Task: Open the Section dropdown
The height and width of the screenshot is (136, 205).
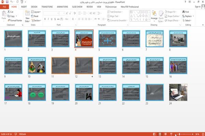Action: 36,20
